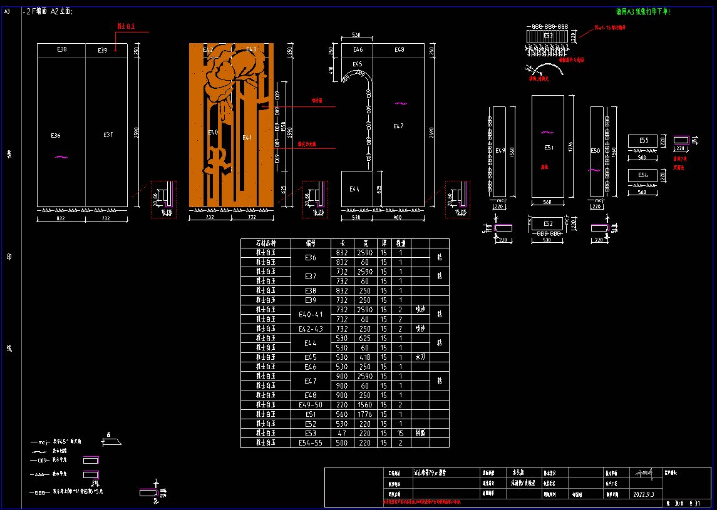717x510 pixels.
Task: Select the E44 square block below arch
Action: [x=357, y=189]
